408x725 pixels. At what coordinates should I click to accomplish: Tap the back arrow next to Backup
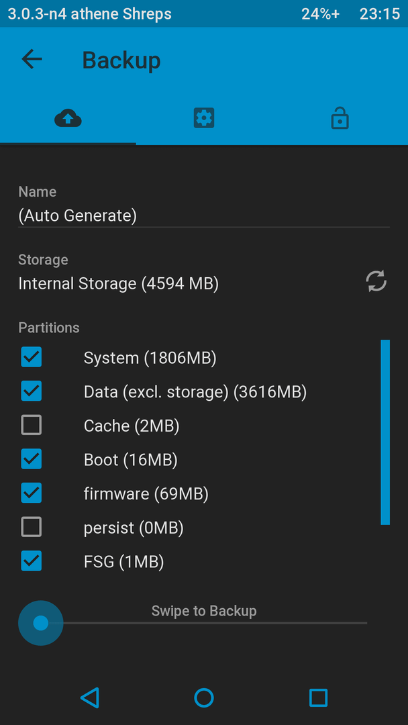click(x=32, y=60)
